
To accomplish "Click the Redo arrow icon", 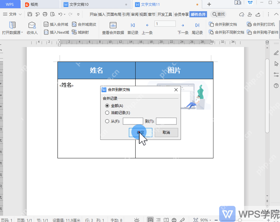I will click(71, 14).
